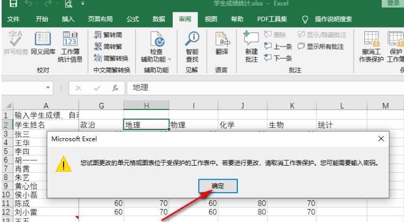Click 检查辅助功能 accessibility checker icon

[x=156, y=40]
